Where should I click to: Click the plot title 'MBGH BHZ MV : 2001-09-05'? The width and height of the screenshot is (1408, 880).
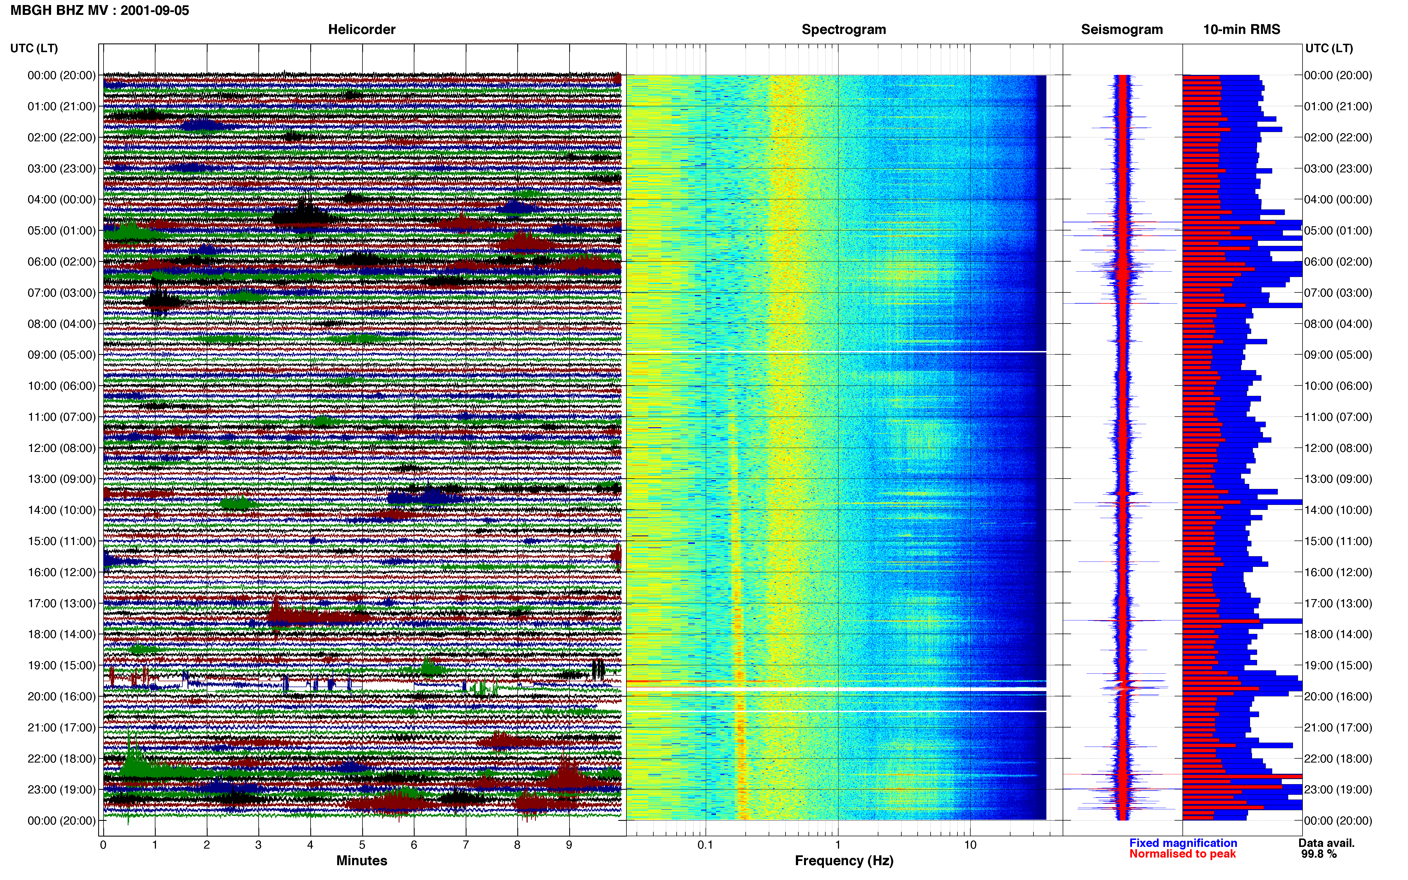[x=100, y=10]
